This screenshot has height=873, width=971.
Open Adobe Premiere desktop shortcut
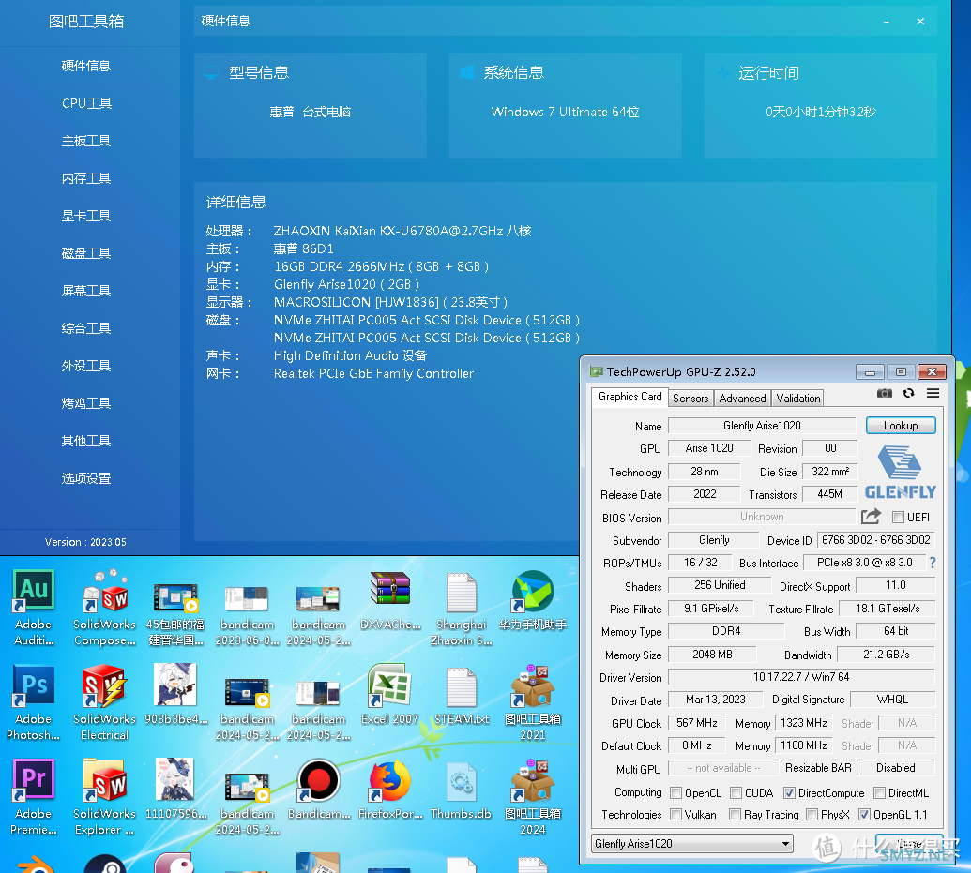34,796
